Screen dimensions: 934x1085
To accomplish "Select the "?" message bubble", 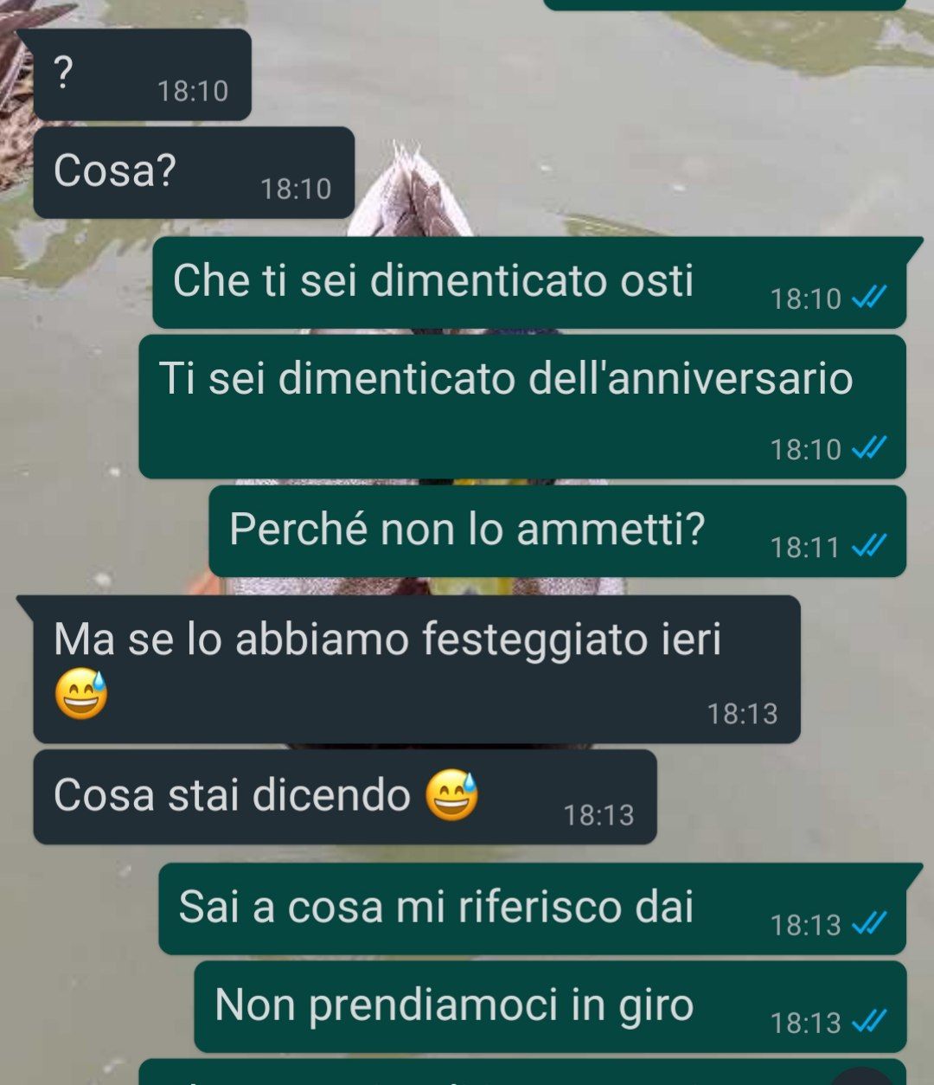I will point(142,74).
